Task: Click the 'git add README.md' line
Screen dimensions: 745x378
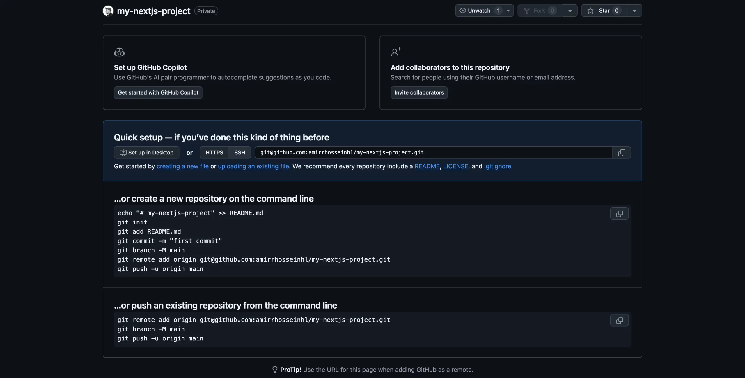Action: (x=149, y=231)
